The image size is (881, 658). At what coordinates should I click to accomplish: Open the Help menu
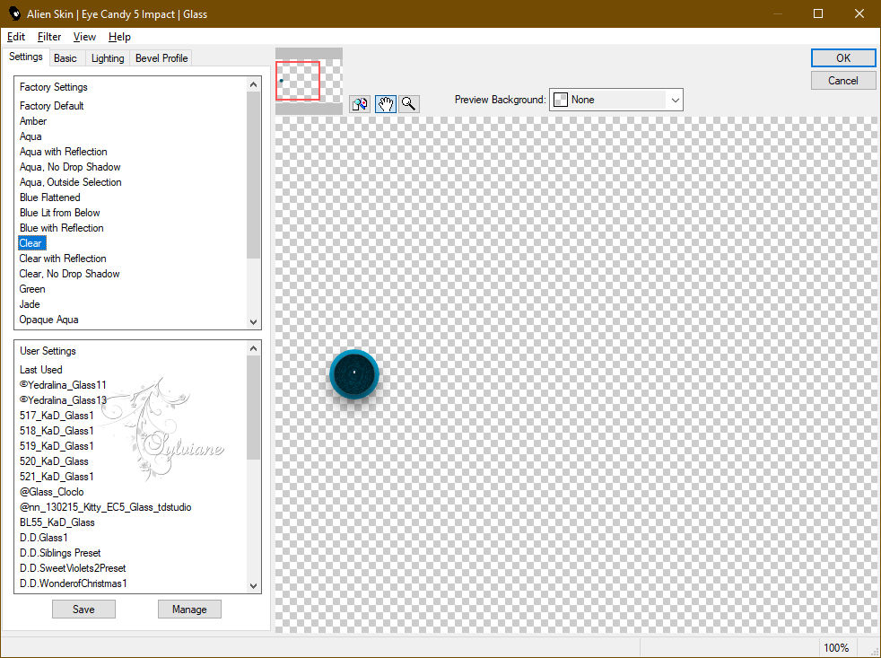pyautogui.click(x=119, y=37)
